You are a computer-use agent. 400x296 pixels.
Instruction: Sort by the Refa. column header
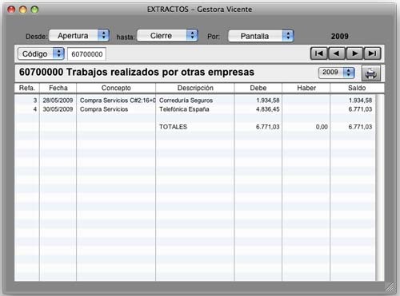point(27,88)
